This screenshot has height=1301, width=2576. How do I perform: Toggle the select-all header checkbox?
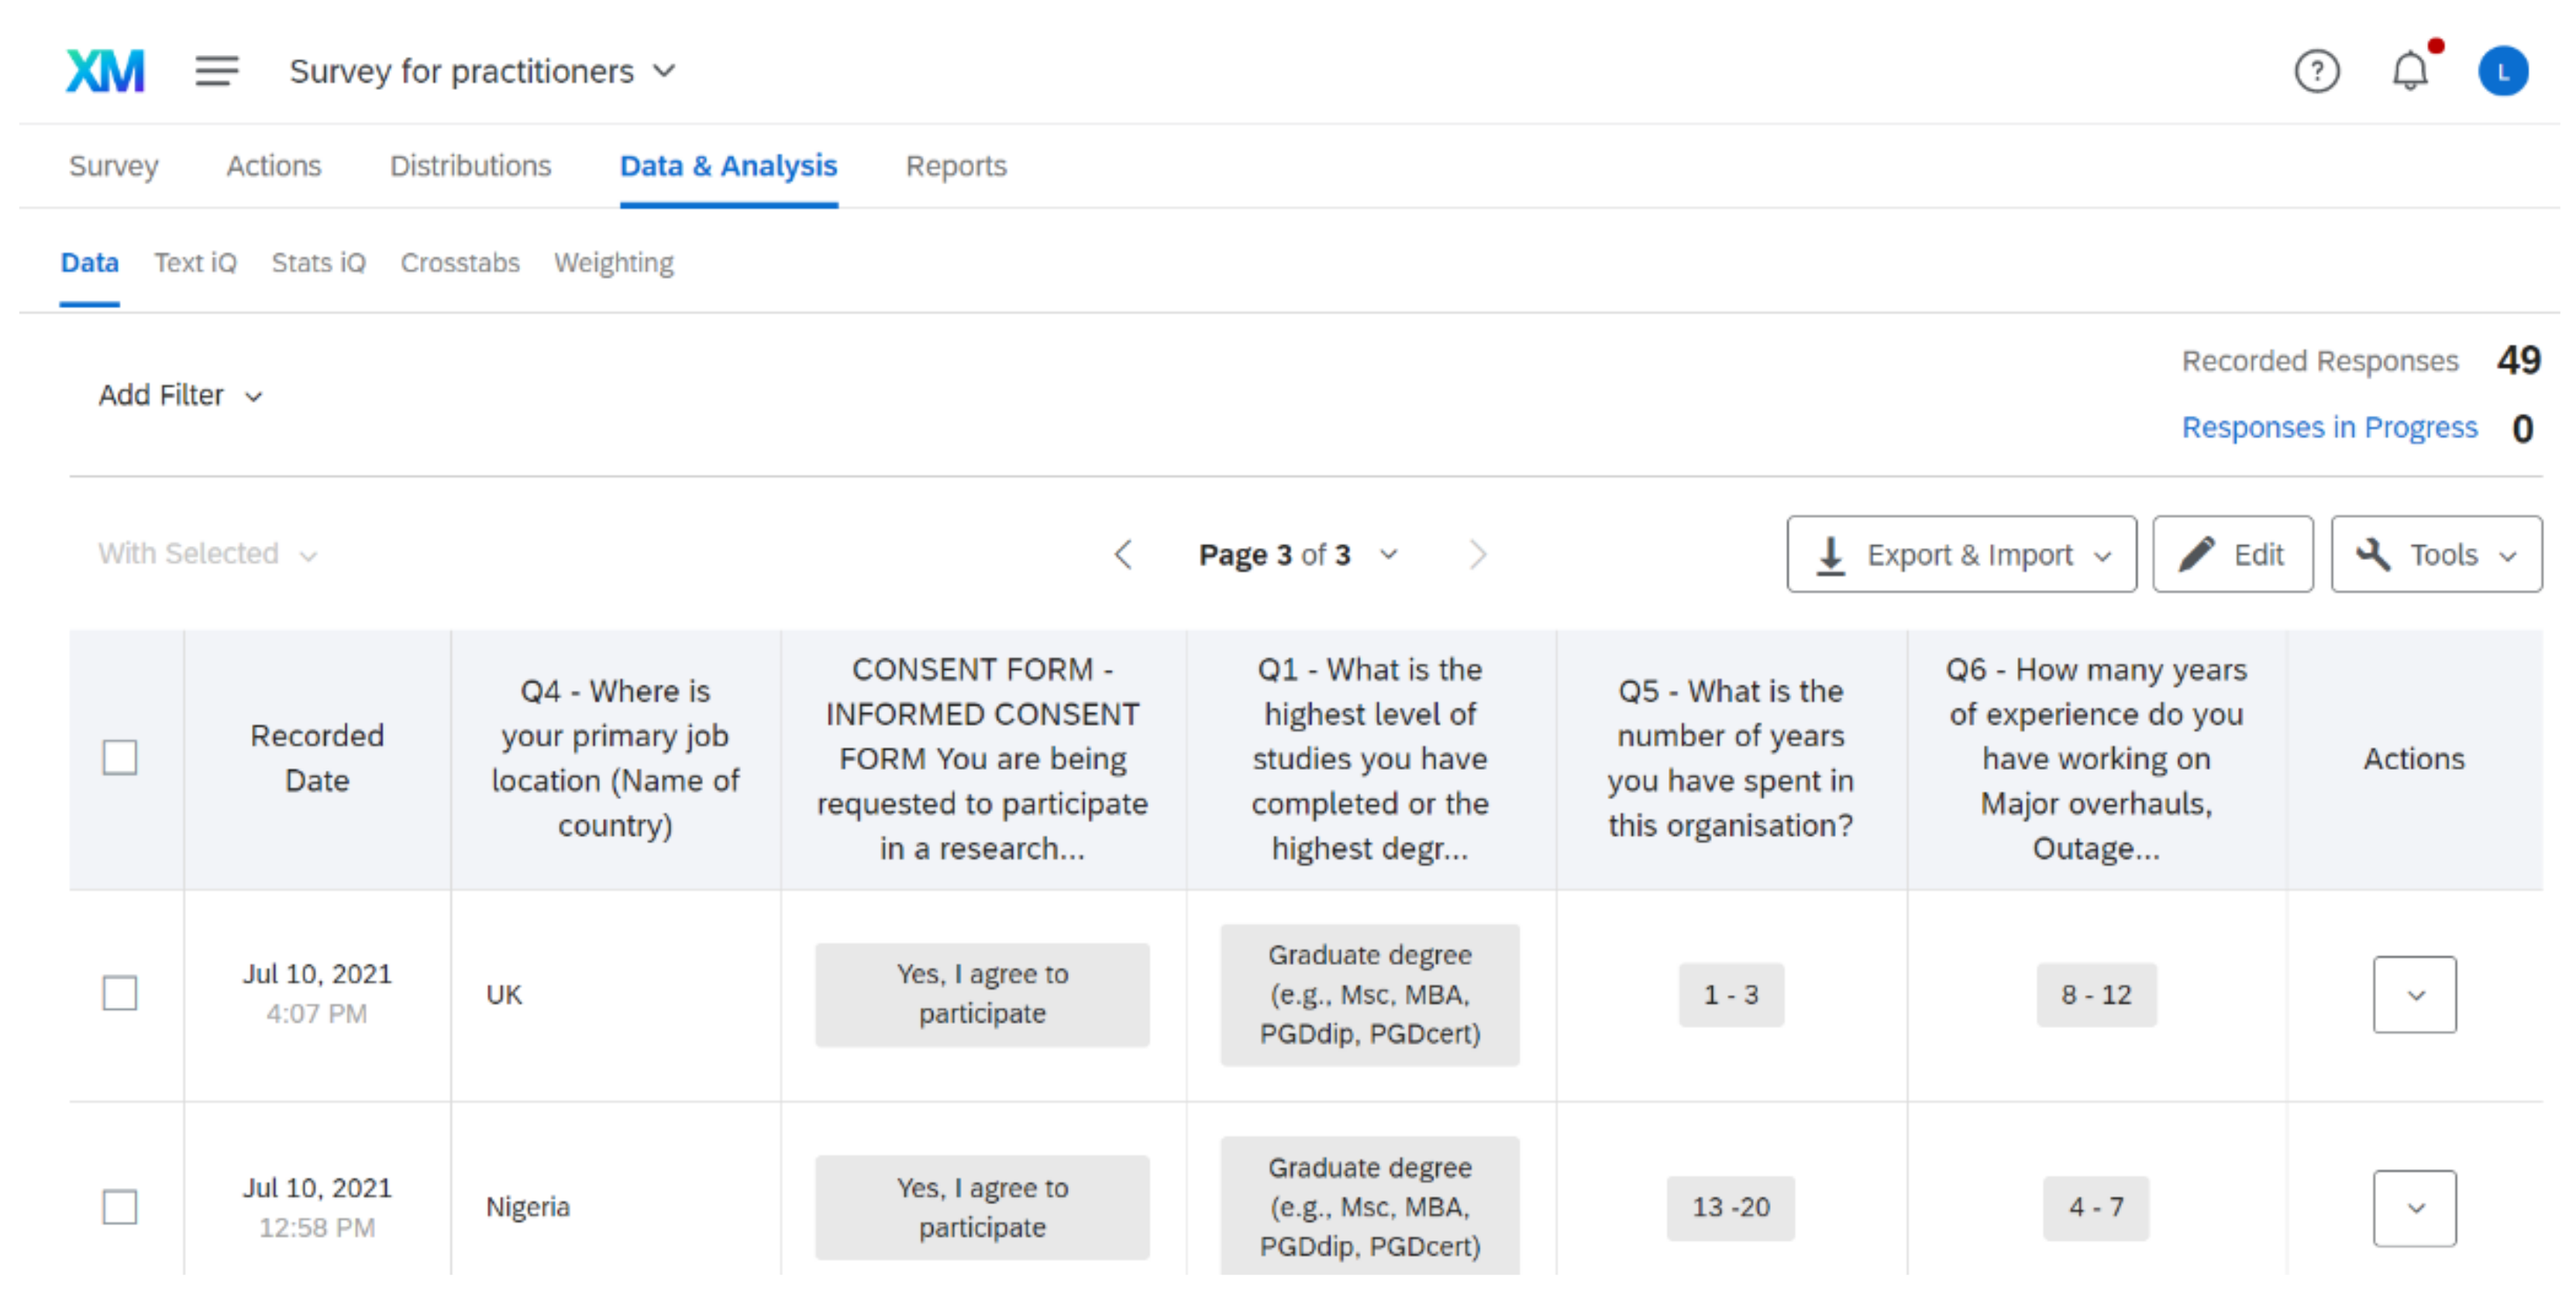(x=120, y=757)
